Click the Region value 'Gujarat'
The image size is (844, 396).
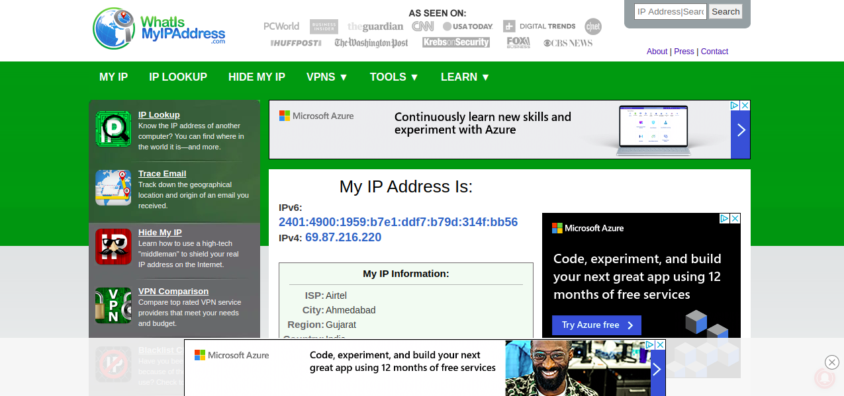click(341, 325)
